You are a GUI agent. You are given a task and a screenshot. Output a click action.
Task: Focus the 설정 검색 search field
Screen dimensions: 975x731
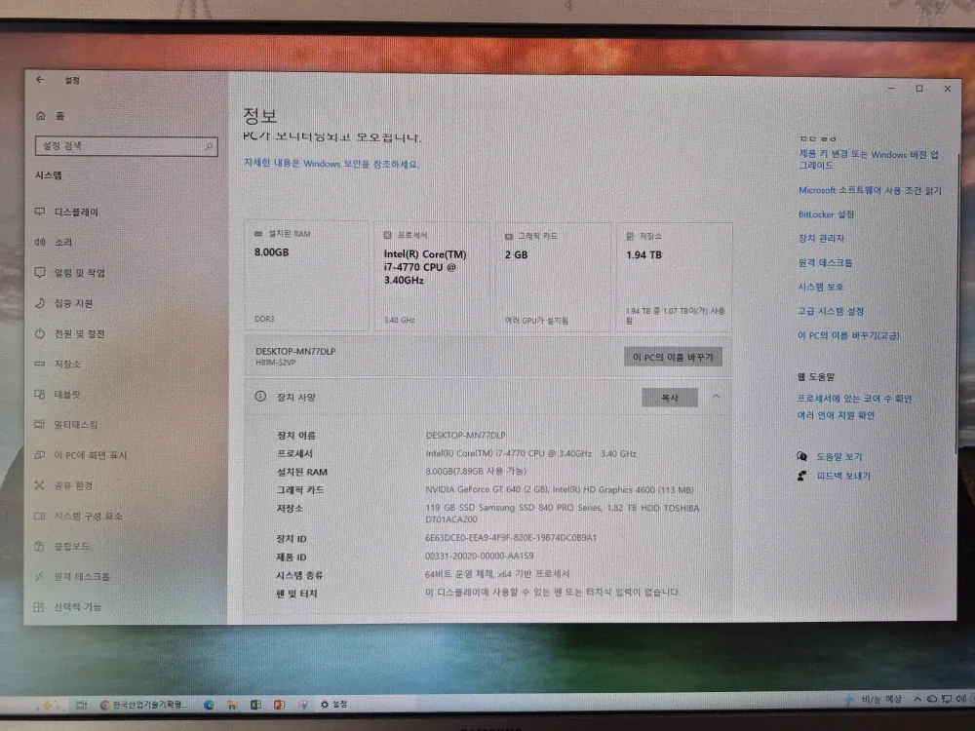tap(126, 146)
